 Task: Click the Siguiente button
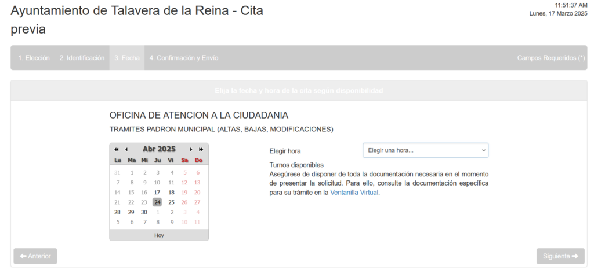coord(560,256)
